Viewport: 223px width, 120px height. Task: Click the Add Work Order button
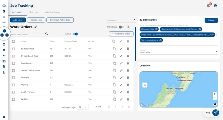[x=121, y=34]
